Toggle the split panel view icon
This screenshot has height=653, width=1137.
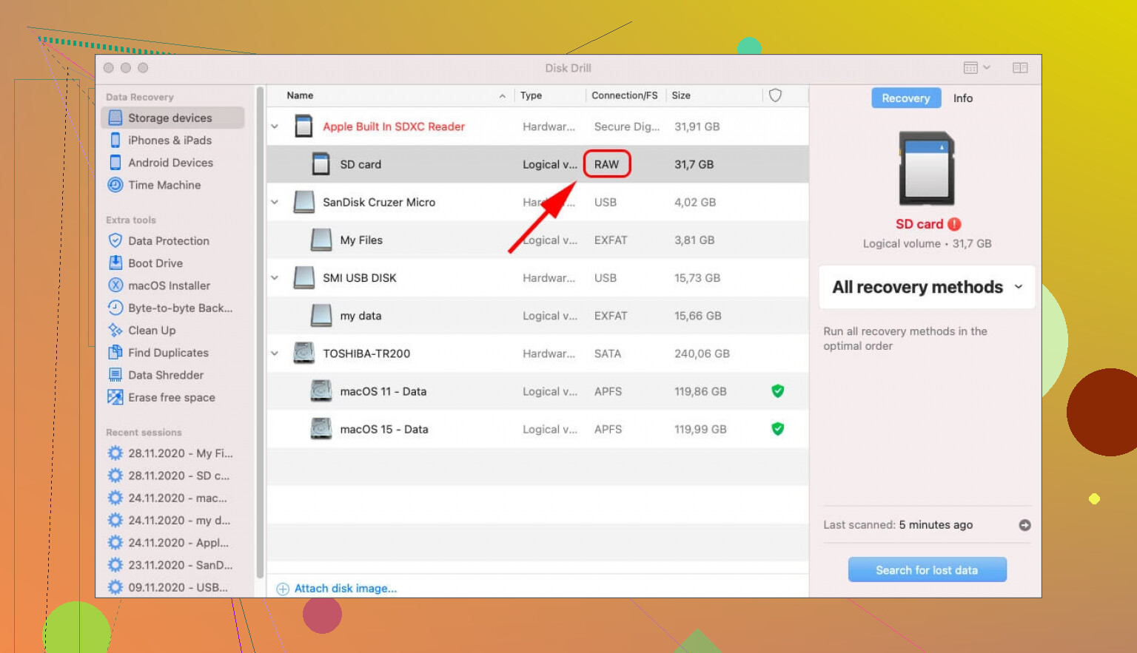coord(1019,68)
